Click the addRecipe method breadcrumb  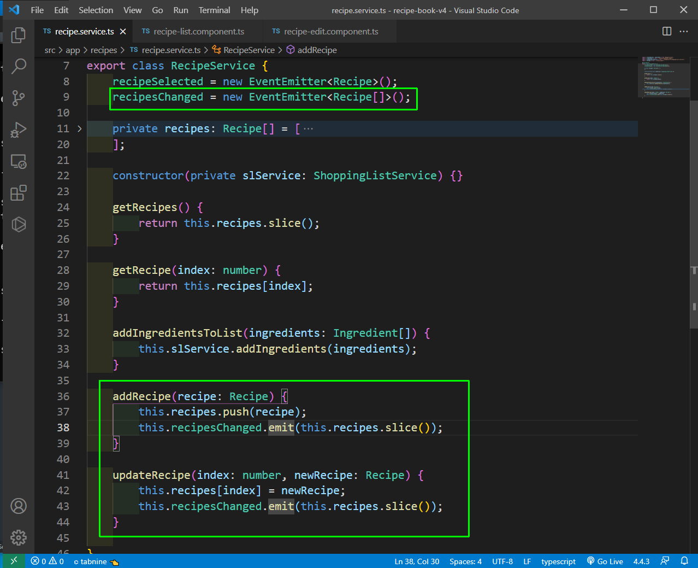(x=312, y=50)
